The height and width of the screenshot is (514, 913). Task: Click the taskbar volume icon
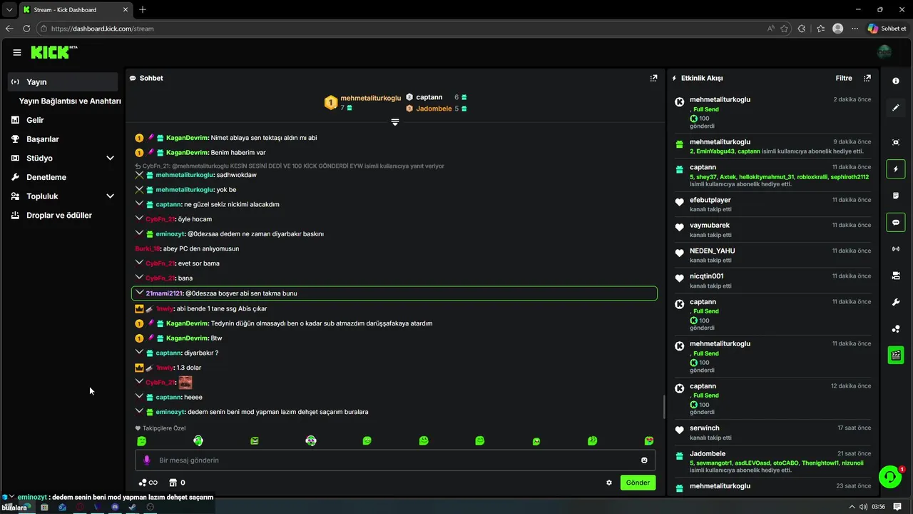[863, 507]
